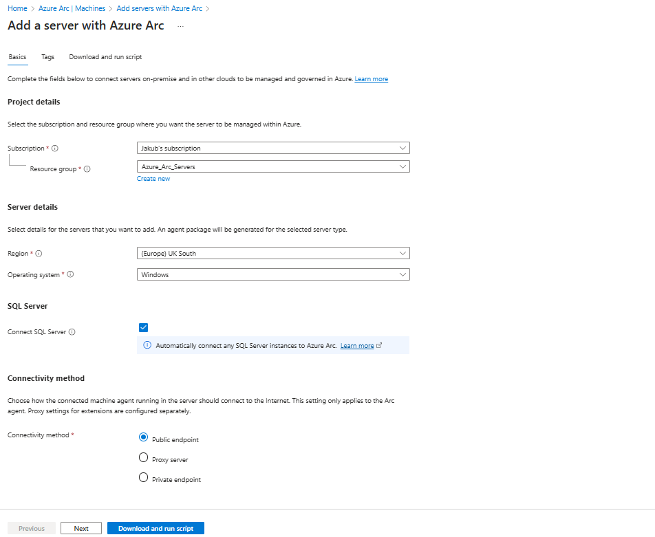Uncheck the Connect SQL Server checkbox
The width and height of the screenshot is (655, 537).
click(143, 327)
